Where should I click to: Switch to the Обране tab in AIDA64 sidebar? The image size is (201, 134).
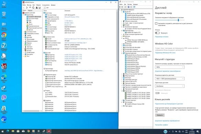click(30, 11)
